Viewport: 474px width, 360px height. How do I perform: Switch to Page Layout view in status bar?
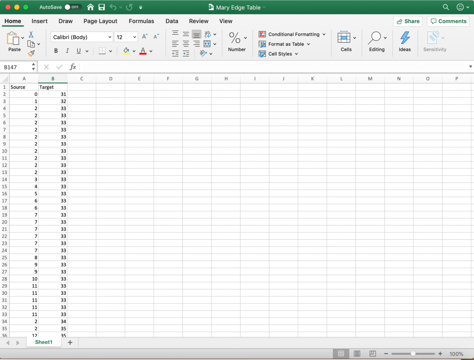(357, 354)
